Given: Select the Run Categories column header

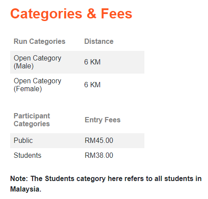Looking at the screenshot, I should pyautogui.click(x=39, y=41).
